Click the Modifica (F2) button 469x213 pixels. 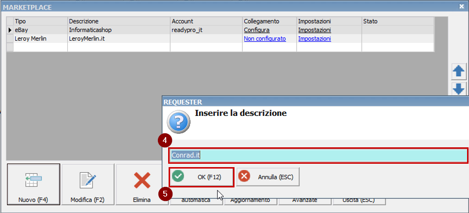click(88, 184)
